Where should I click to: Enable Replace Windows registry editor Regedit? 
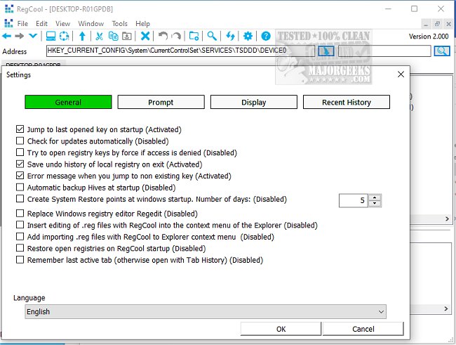pyautogui.click(x=20, y=214)
